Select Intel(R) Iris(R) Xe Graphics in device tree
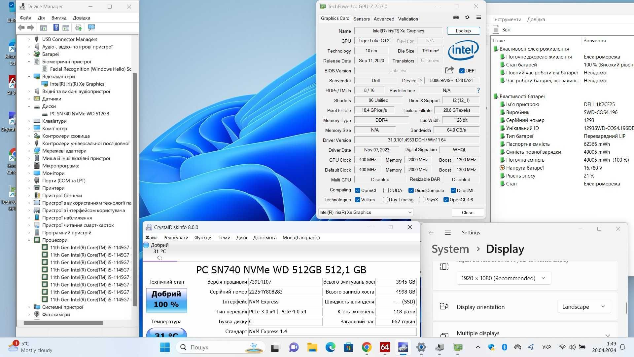This screenshot has height=357, width=634. (x=77, y=84)
